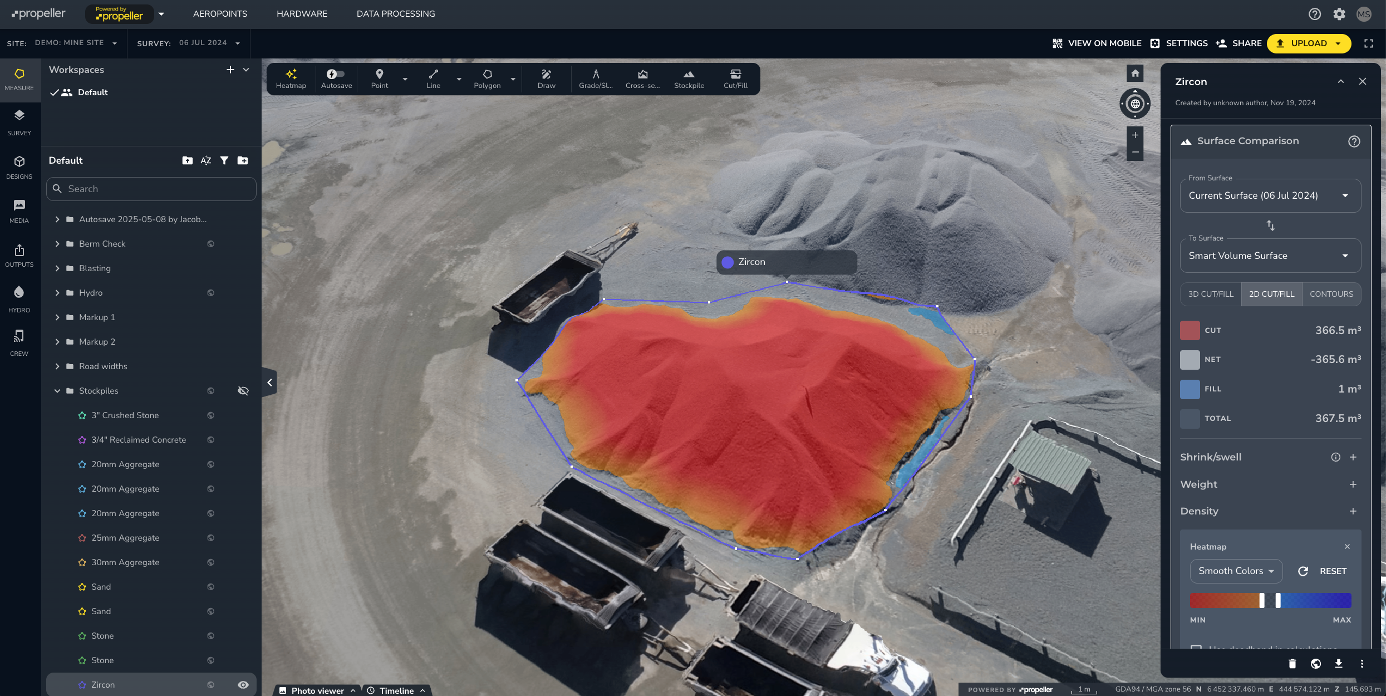1386x696 pixels.
Task: Open the Photo viewer panel
Action: [x=317, y=690]
